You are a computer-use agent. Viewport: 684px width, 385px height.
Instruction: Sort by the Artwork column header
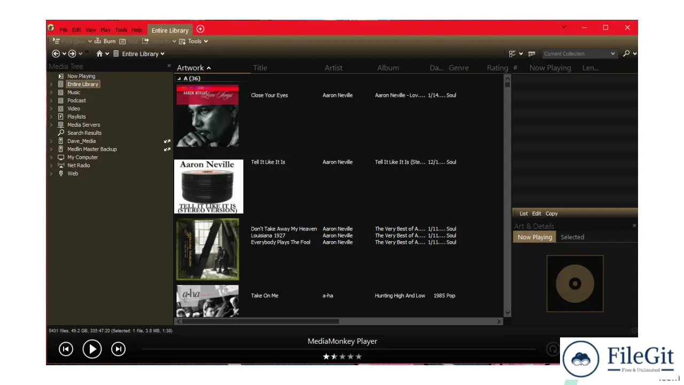pos(213,68)
